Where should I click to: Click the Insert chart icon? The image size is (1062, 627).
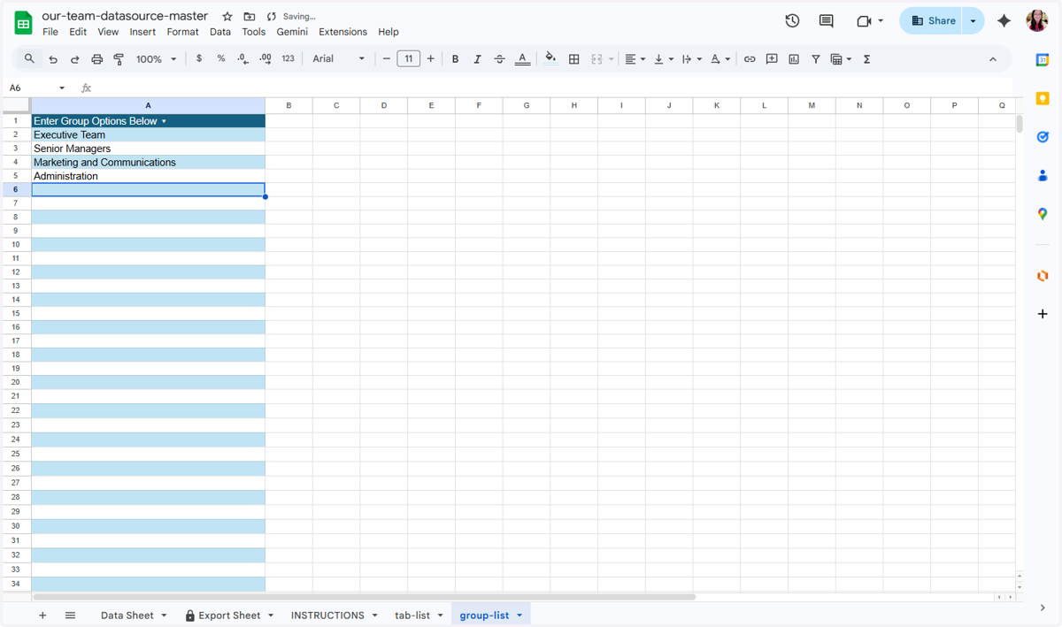794,59
